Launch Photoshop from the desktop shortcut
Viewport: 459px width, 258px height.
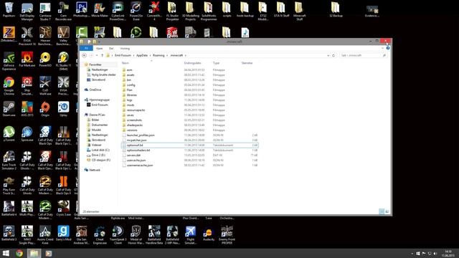(x=81, y=11)
